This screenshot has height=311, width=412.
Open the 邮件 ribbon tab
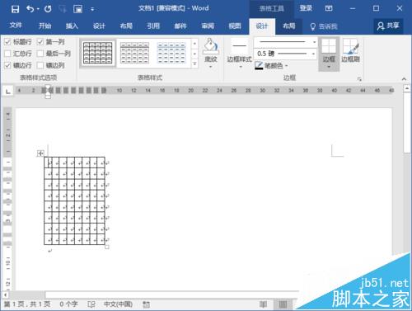(x=180, y=26)
